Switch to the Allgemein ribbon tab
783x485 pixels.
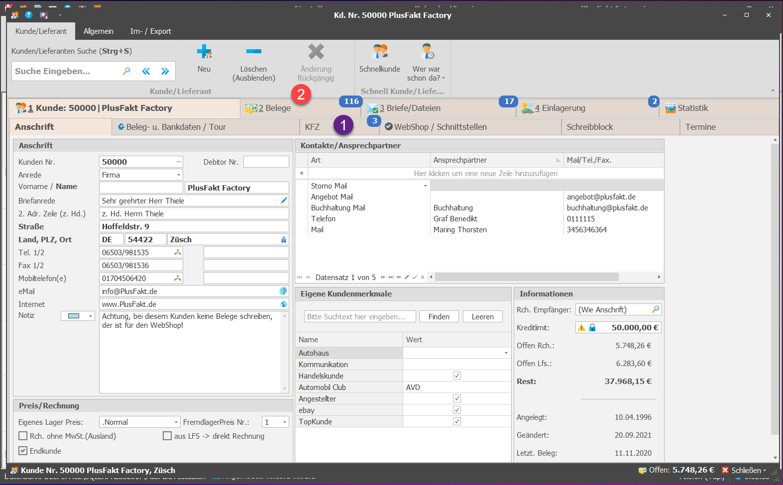click(x=99, y=31)
